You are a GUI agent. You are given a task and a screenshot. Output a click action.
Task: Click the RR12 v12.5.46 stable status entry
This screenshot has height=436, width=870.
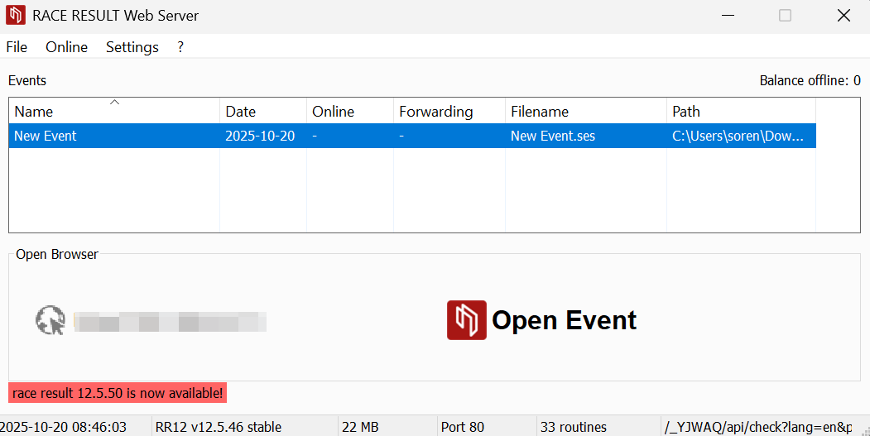(x=219, y=427)
